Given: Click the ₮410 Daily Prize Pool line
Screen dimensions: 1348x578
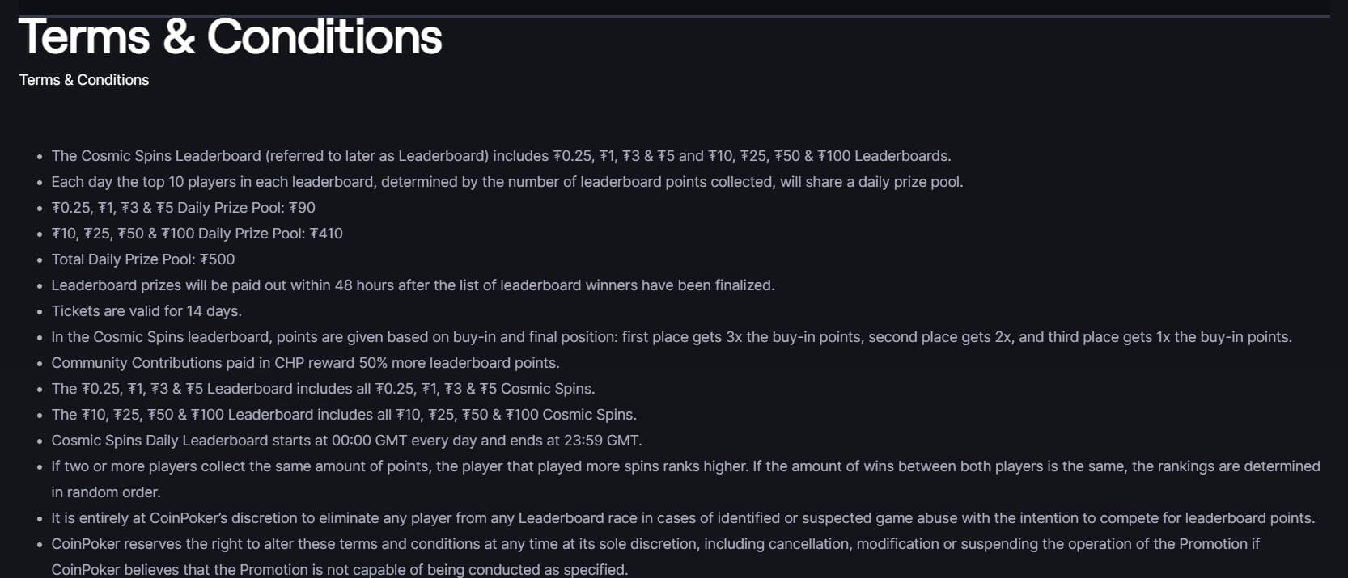Looking at the screenshot, I should click(x=197, y=234).
